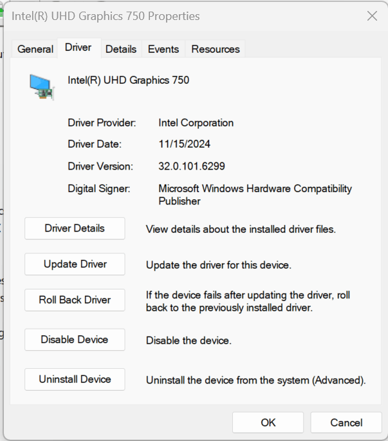Select the Driver tab

[79, 48]
